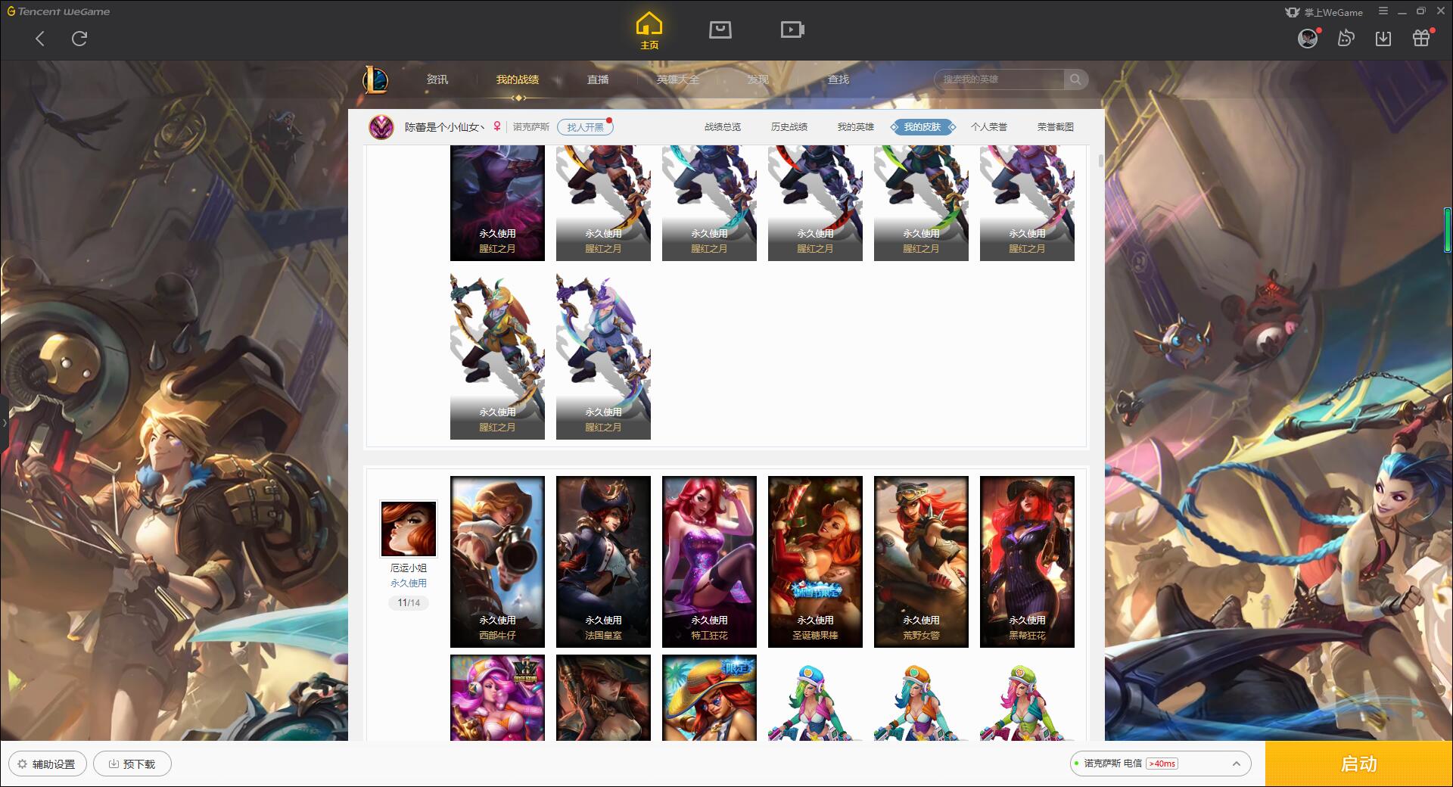Select the 我的皮肤 sub-tab
This screenshot has height=787, width=1453.
coord(923,127)
